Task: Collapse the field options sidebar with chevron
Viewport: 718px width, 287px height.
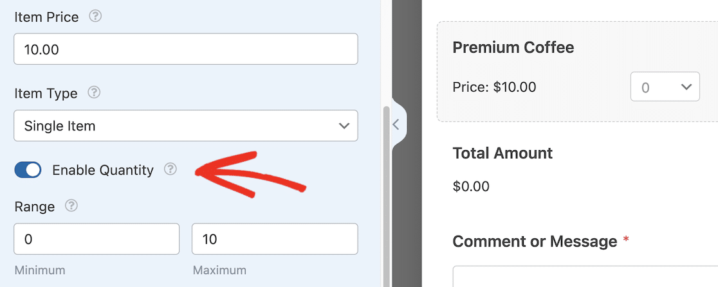Action: pos(396,125)
